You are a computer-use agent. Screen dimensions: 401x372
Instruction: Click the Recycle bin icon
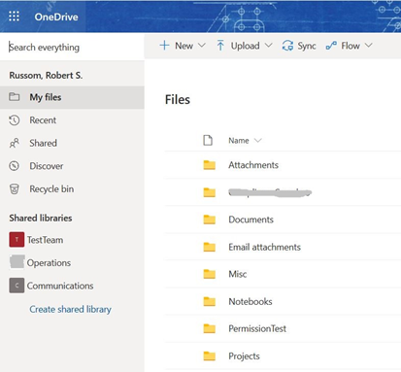pyautogui.click(x=15, y=188)
